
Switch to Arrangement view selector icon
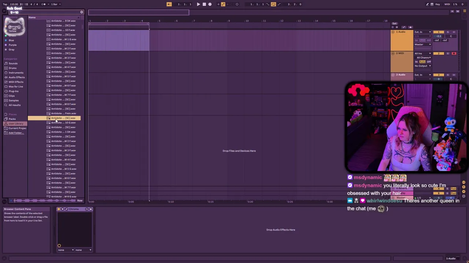pos(465,11)
